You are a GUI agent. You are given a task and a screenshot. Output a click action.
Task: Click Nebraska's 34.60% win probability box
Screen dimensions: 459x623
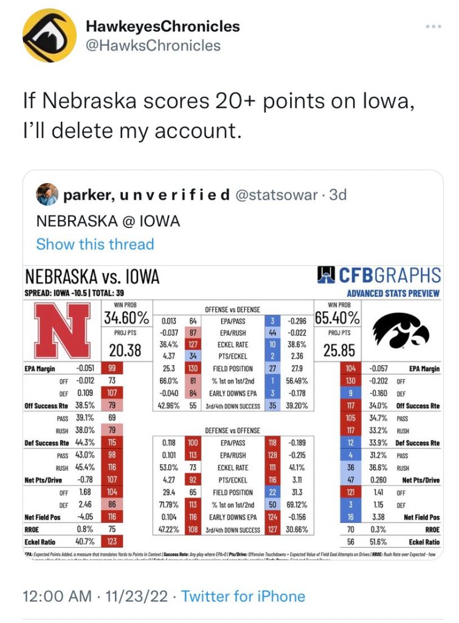tap(126, 317)
